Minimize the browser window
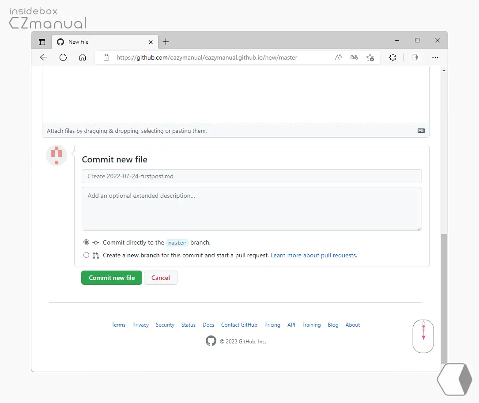This screenshot has height=403, width=479. [397, 40]
